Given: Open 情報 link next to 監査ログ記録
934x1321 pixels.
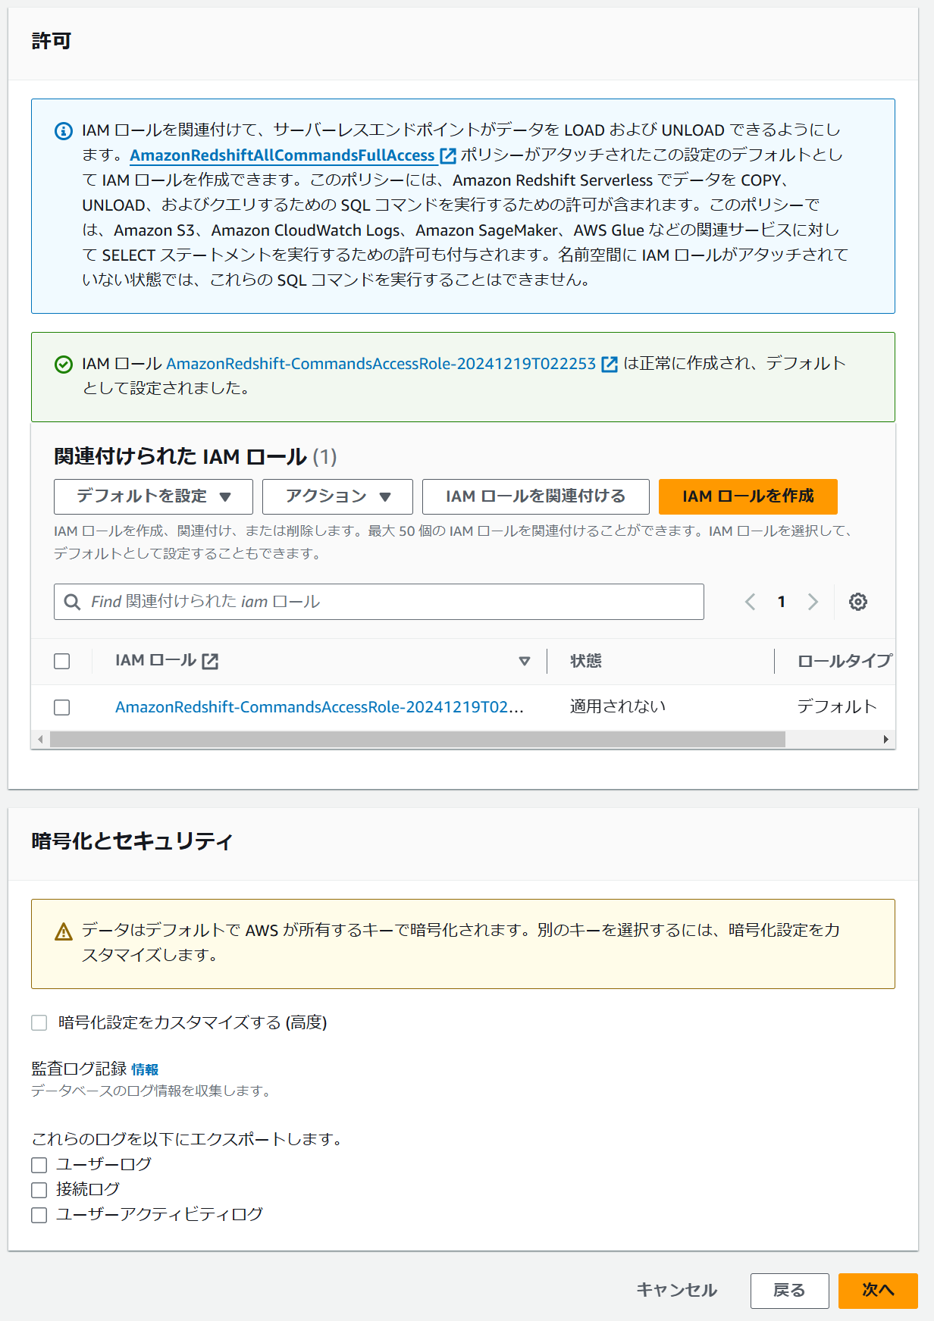Looking at the screenshot, I should pos(145,1069).
